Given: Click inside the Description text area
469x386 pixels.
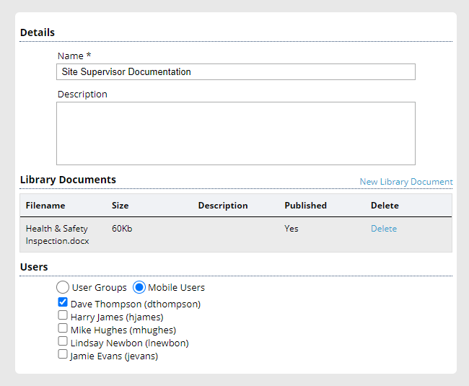Looking at the screenshot, I should click(x=235, y=133).
